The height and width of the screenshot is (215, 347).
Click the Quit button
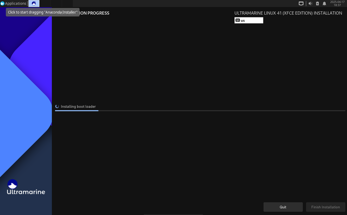(x=283, y=207)
